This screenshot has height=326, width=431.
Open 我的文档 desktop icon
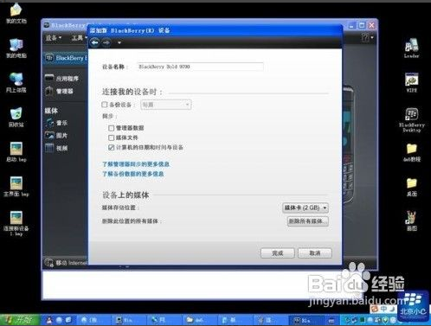point(16,13)
